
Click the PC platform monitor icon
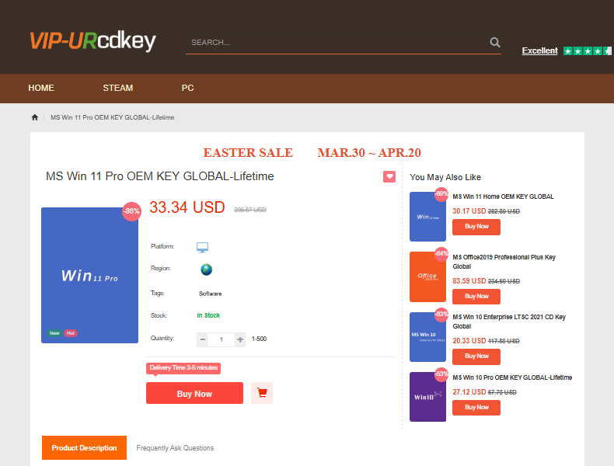pyautogui.click(x=203, y=247)
